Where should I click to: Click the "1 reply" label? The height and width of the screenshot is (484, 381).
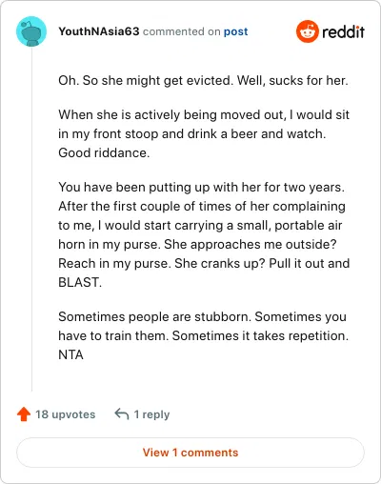[151, 414]
